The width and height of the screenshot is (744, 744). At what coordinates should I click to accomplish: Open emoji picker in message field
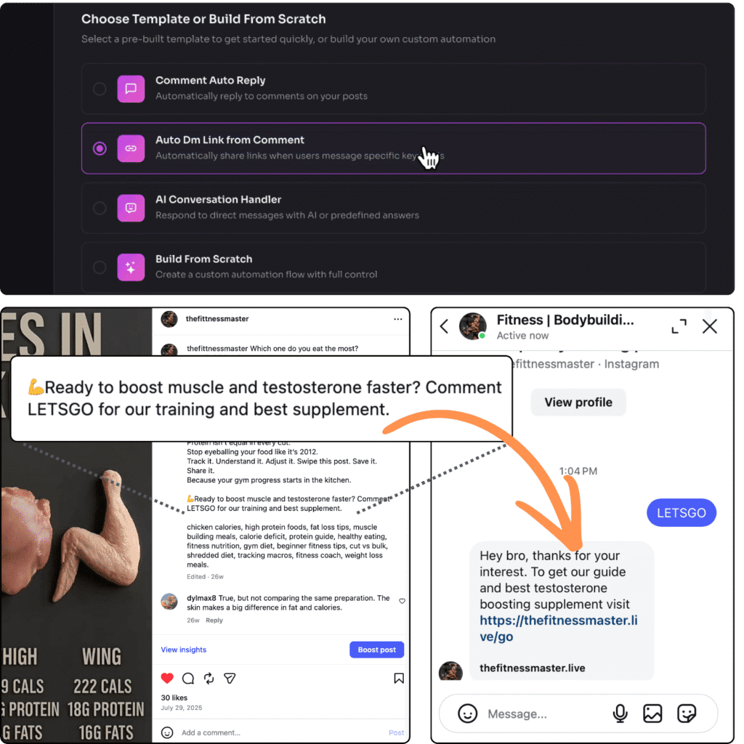tap(467, 713)
